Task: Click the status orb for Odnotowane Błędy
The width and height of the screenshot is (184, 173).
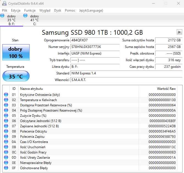Action: pyautogui.click(x=6, y=168)
